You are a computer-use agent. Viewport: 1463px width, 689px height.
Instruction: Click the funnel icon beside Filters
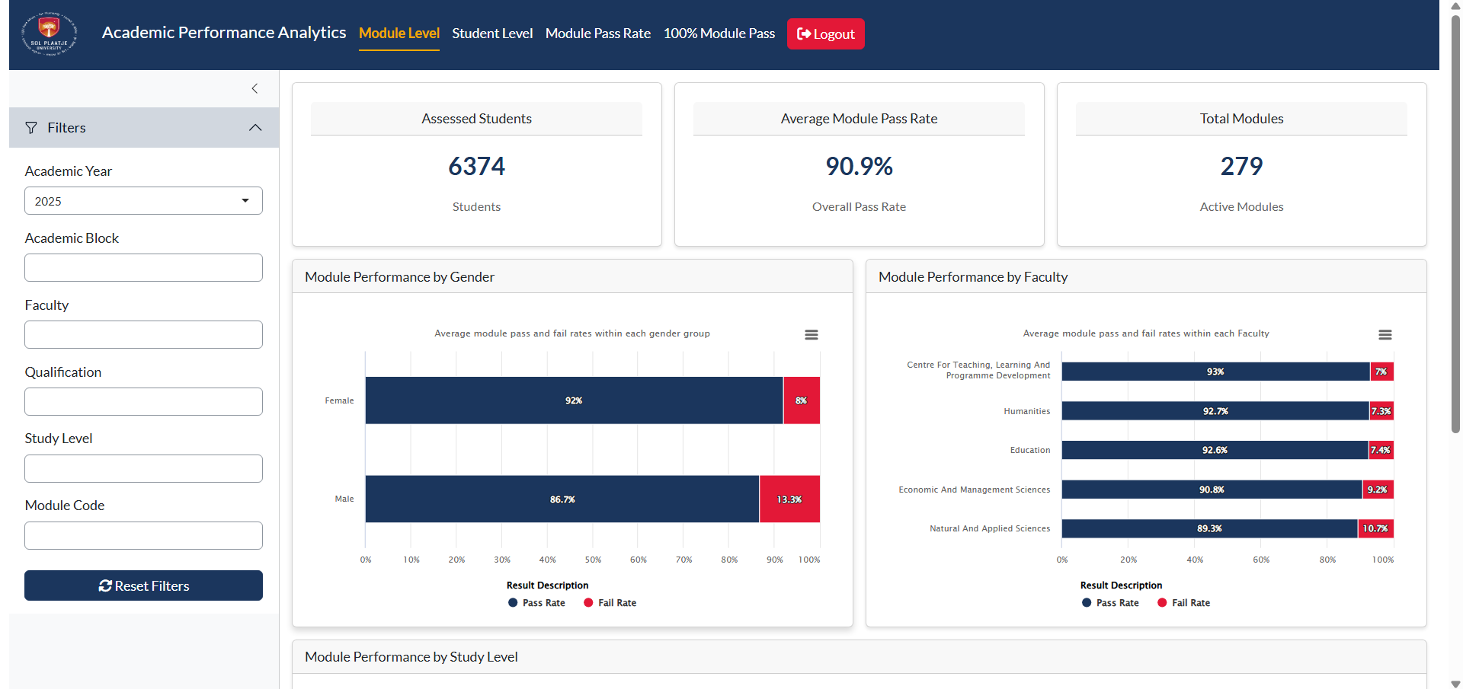click(31, 127)
